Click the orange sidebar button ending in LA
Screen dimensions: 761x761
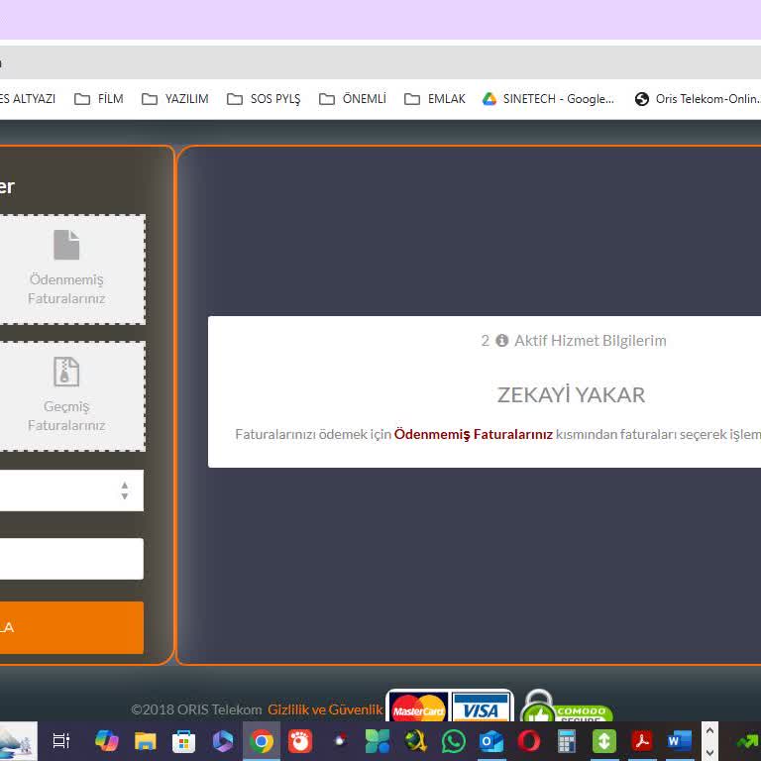pyautogui.click(x=71, y=627)
